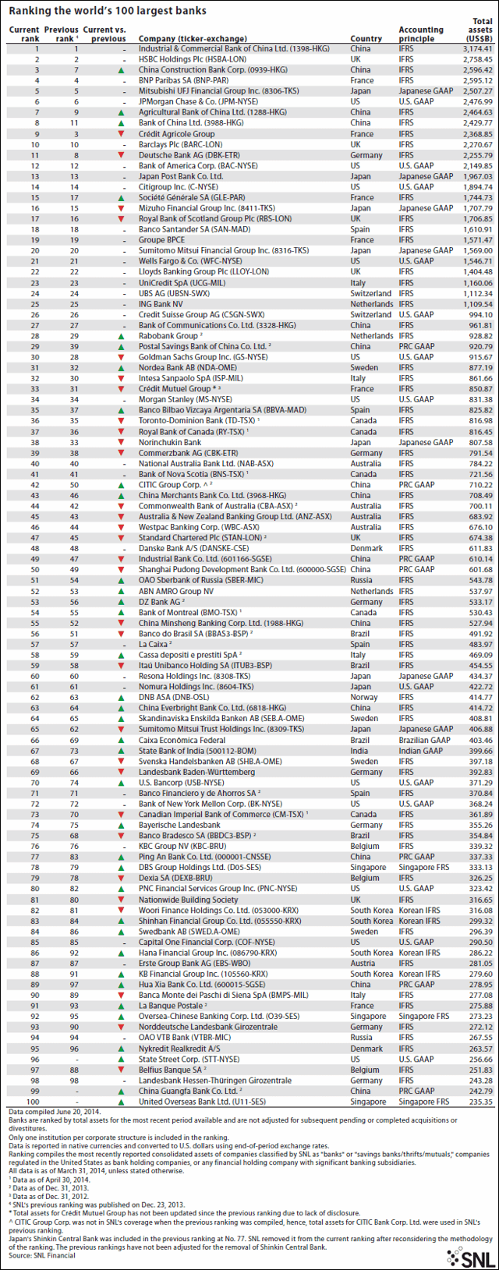Viewport: 499px width, 1270px height.
Task: Click the Ranking the world's 100 largest banks title
Action: [x=108, y=11]
